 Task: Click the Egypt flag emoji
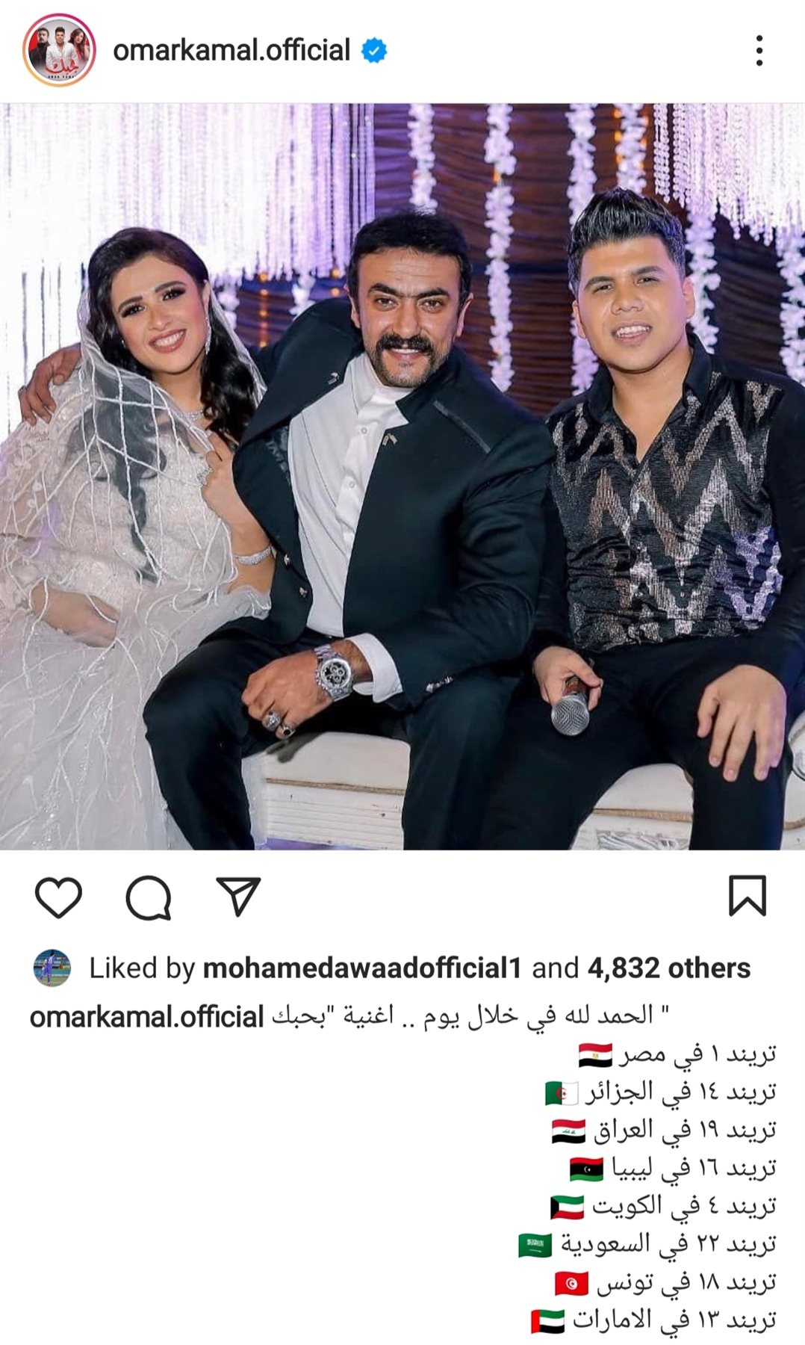595,1055
